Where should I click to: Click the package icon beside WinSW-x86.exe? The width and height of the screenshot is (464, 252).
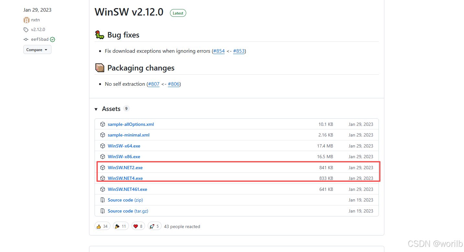[x=103, y=157]
